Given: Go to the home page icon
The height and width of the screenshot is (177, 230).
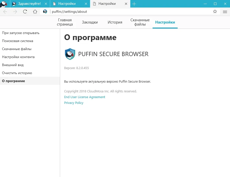Looking at the screenshot, I should [x=35, y=12].
